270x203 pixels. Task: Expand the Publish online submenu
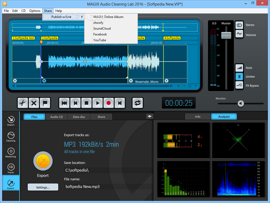[x=63, y=17]
